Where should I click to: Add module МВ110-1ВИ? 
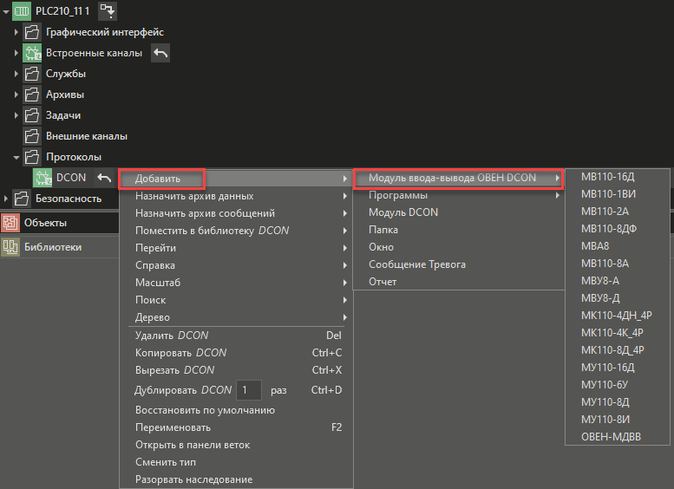coord(618,194)
